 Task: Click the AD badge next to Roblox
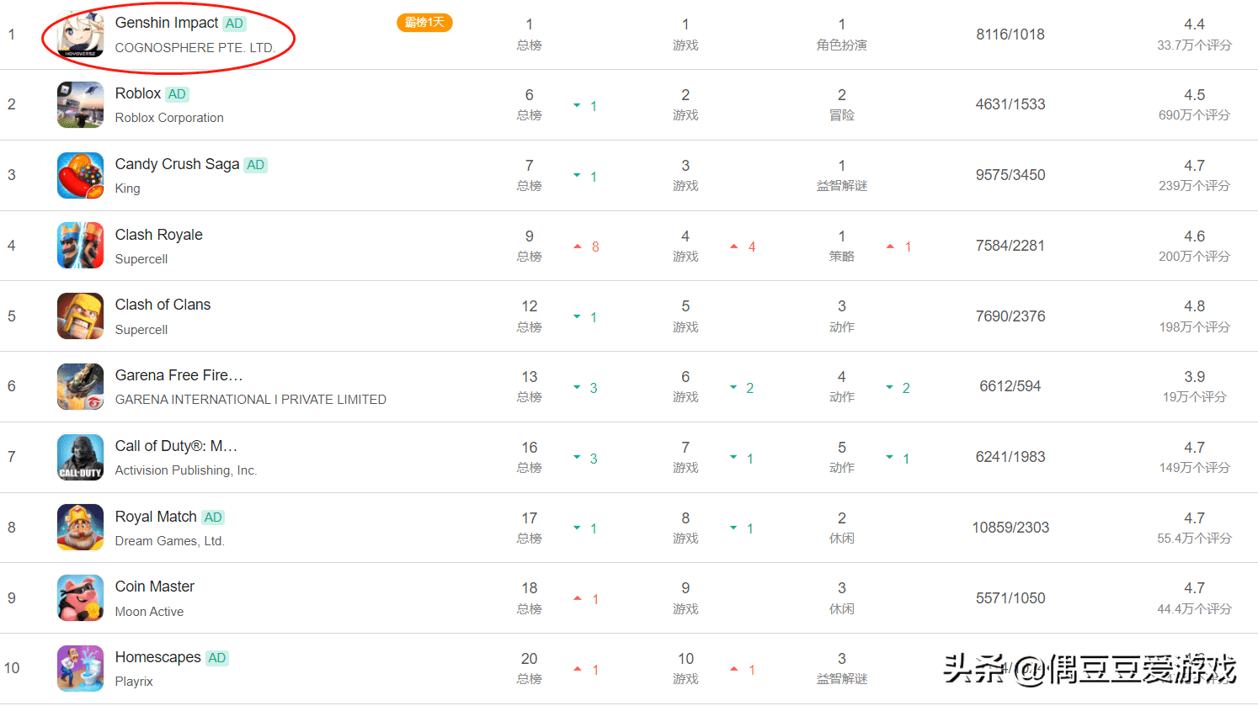177,94
